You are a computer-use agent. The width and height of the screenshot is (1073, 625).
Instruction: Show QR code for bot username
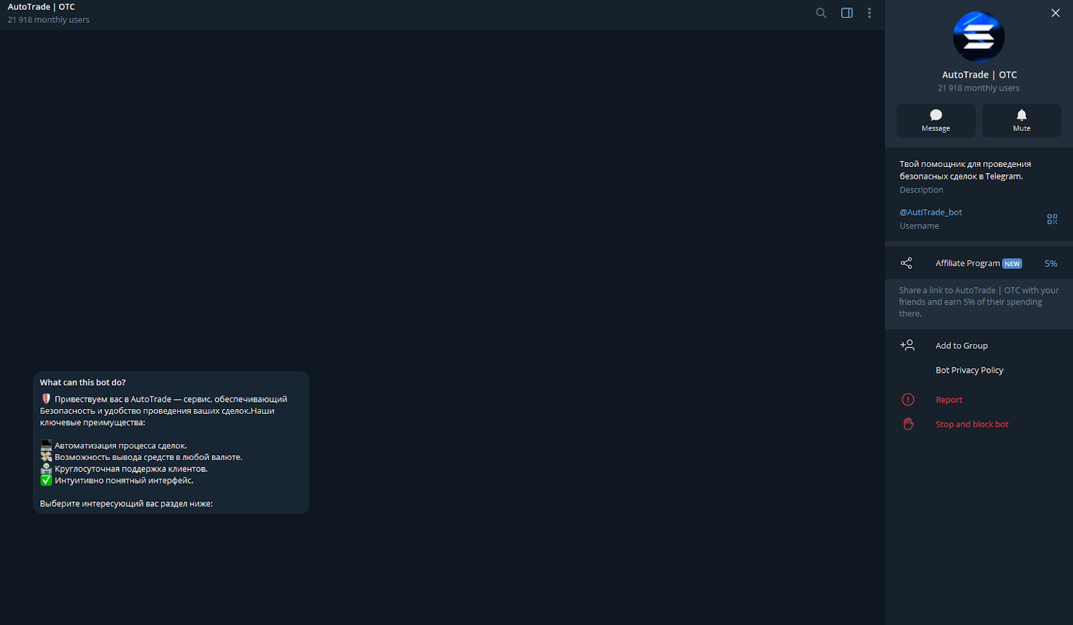point(1052,219)
